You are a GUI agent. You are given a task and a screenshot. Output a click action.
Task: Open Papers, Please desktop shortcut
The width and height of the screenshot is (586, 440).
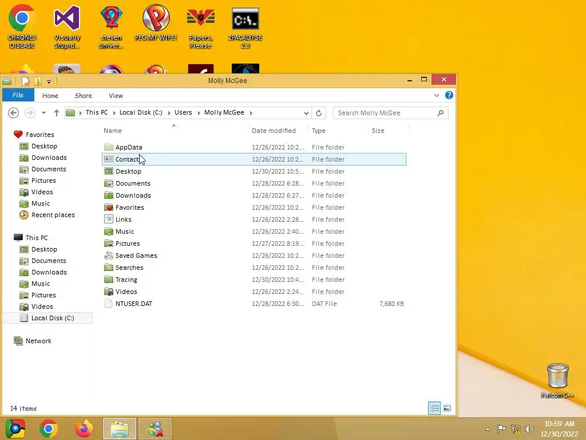point(201,27)
